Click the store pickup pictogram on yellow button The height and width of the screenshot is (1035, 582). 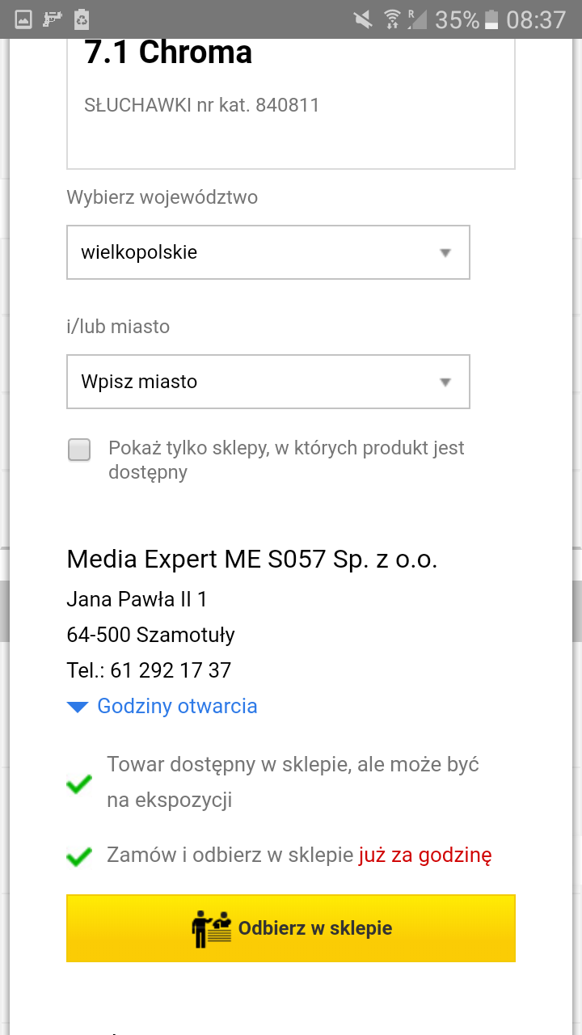point(211,928)
